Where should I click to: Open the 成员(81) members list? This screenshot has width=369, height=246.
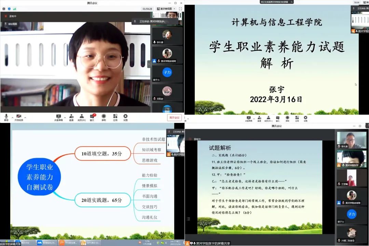tap(82, 117)
